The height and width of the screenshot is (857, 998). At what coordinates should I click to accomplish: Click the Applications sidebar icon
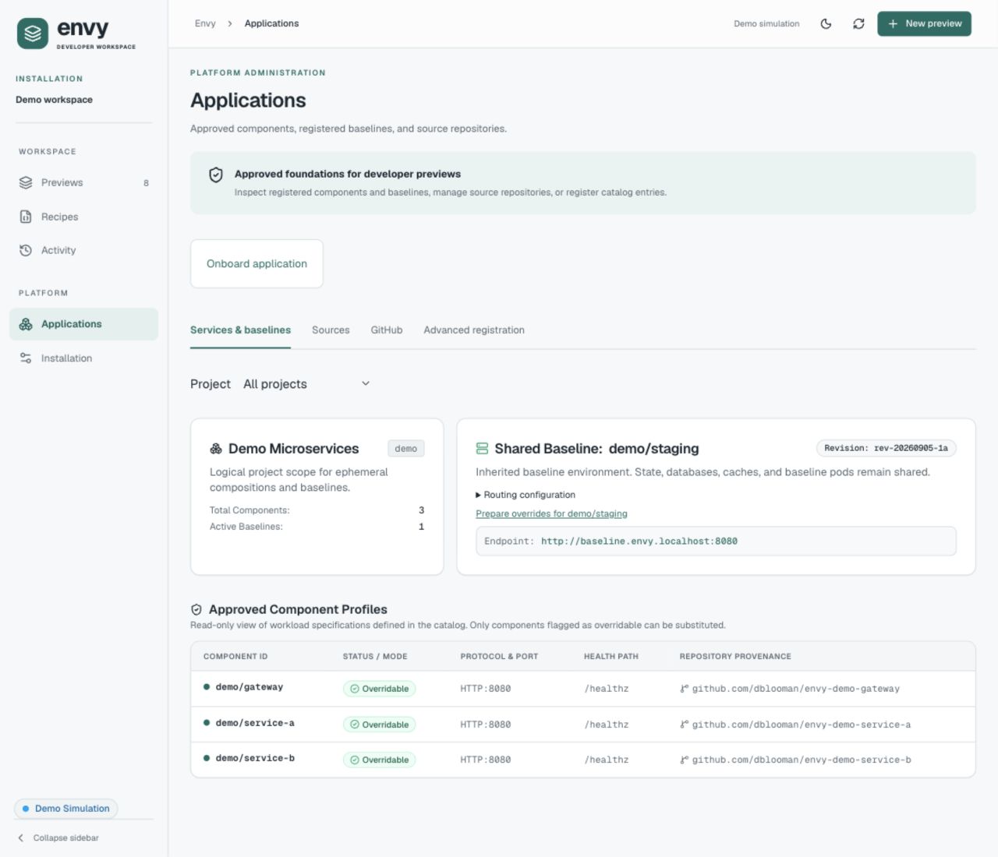point(26,324)
